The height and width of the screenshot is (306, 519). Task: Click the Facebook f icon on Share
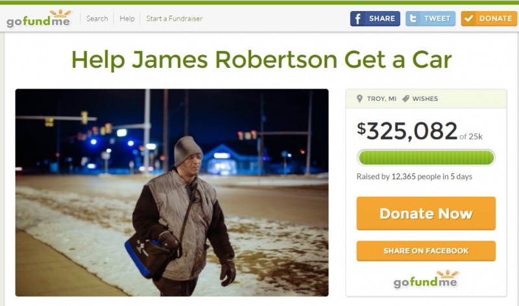pyautogui.click(x=358, y=19)
